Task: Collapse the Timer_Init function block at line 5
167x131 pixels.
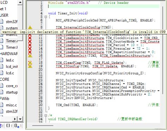Action: click(46, 17)
